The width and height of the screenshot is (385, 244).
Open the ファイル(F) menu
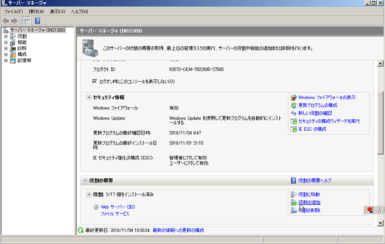click(x=14, y=11)
